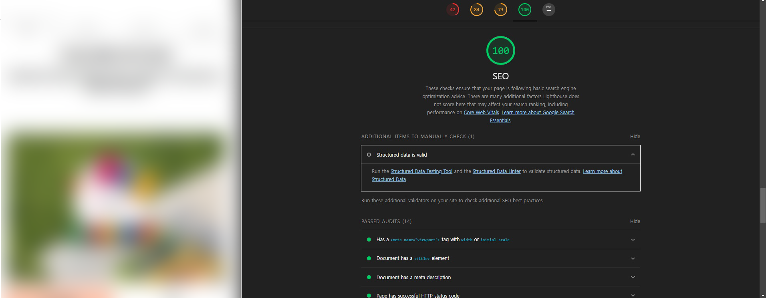This screenshot has height=298, width=766.
Task: Open Learn more about Google Search Essentials
Action: coord(538,113)
